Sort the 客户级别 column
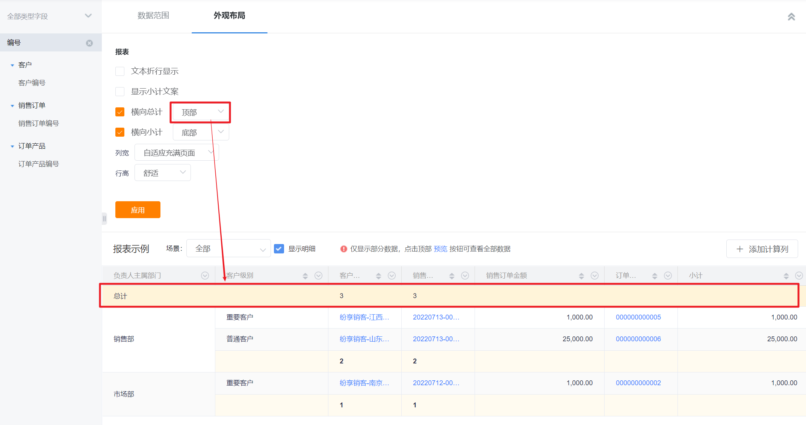 click(305, 276)
